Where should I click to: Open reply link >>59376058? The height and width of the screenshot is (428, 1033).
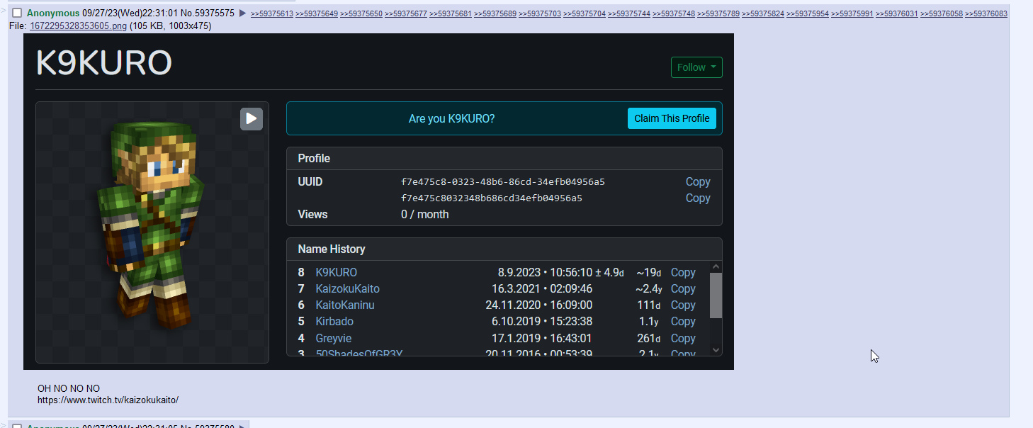point(942,13)
